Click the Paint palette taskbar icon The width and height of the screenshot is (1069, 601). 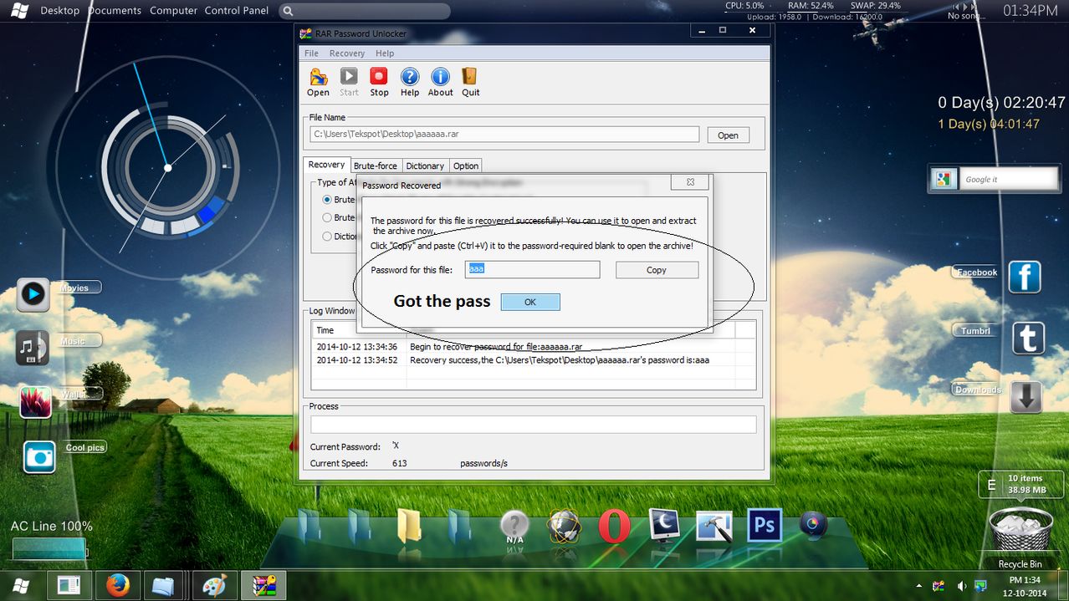tap(215, 586)
